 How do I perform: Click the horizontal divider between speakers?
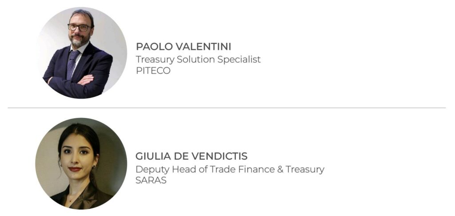[x=227, y=108]
